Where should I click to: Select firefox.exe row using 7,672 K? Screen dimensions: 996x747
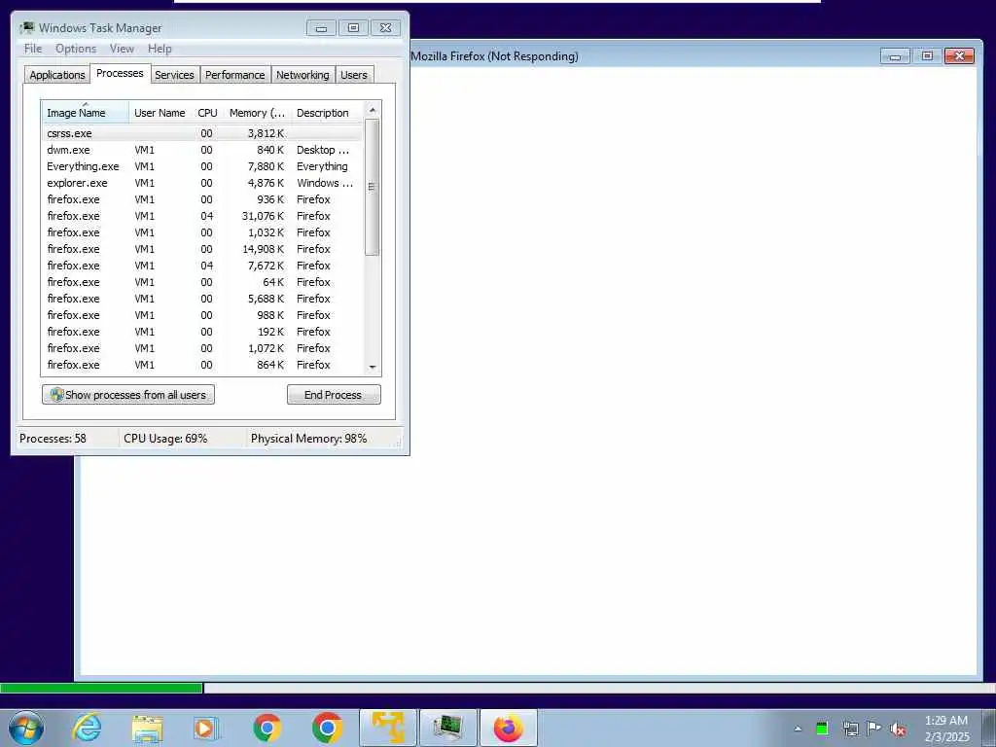pos(202,266)
